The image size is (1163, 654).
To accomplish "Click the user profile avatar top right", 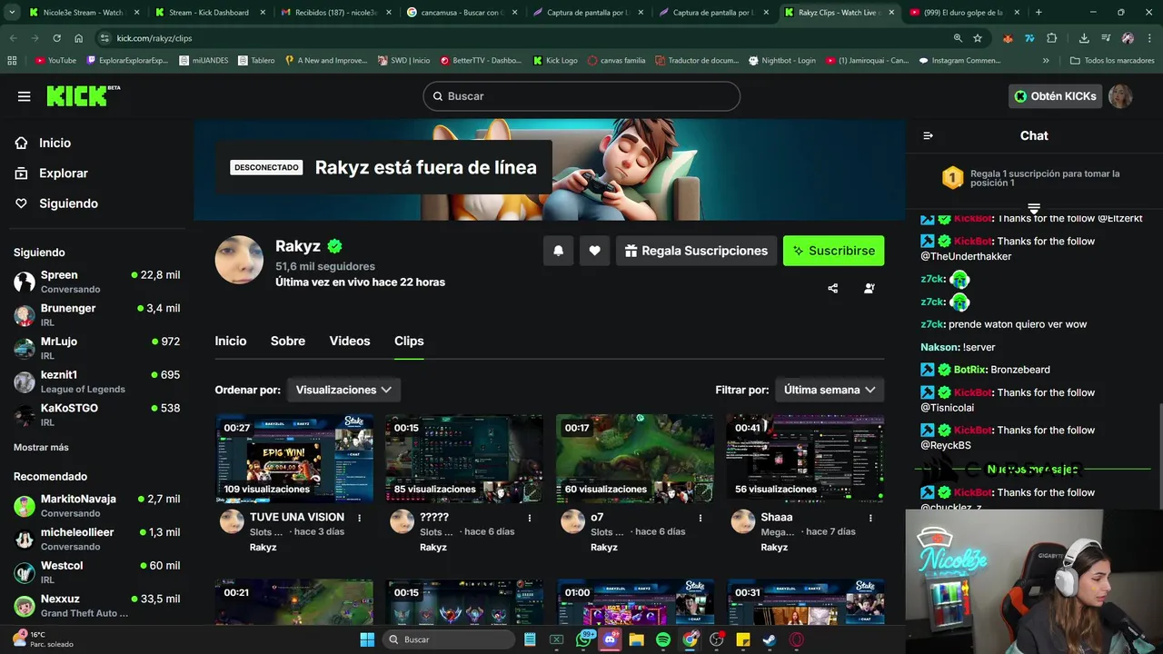I will point(1120,96).
